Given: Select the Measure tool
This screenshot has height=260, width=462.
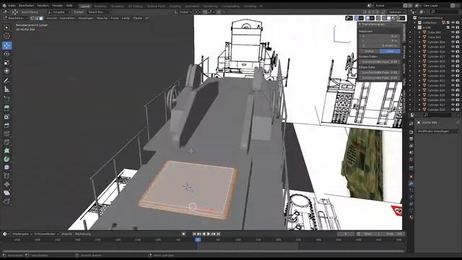Looking at the screenshot, I should [x=6, y=89].
